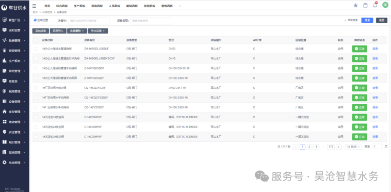The height and width of the screenshot is (192, 391).
Task: Tick the select-all checkbox in table header
Action: (x=36, y=40)
